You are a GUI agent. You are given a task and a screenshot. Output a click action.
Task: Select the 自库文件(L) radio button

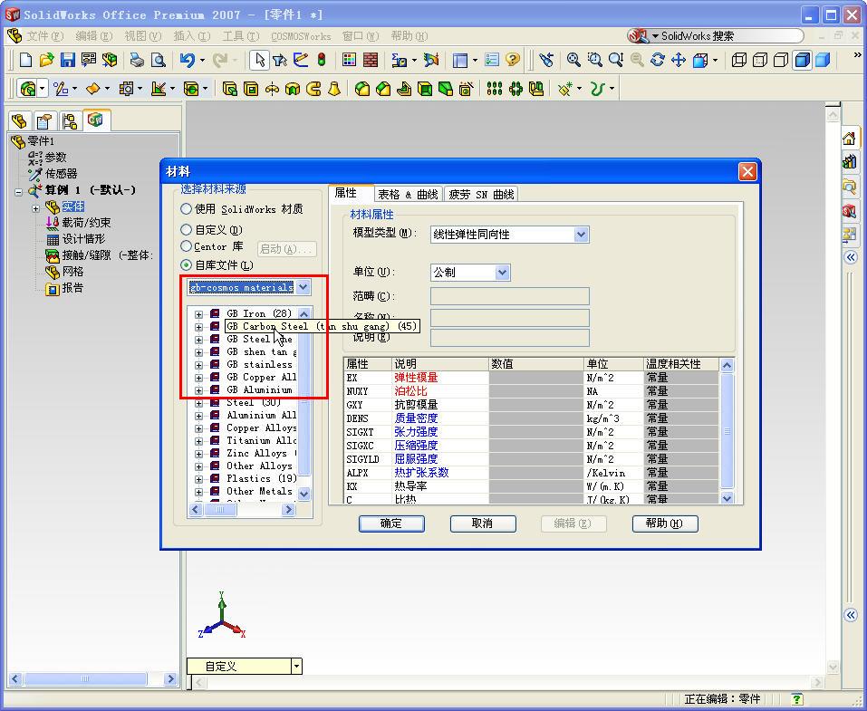[x=187, y=264]
